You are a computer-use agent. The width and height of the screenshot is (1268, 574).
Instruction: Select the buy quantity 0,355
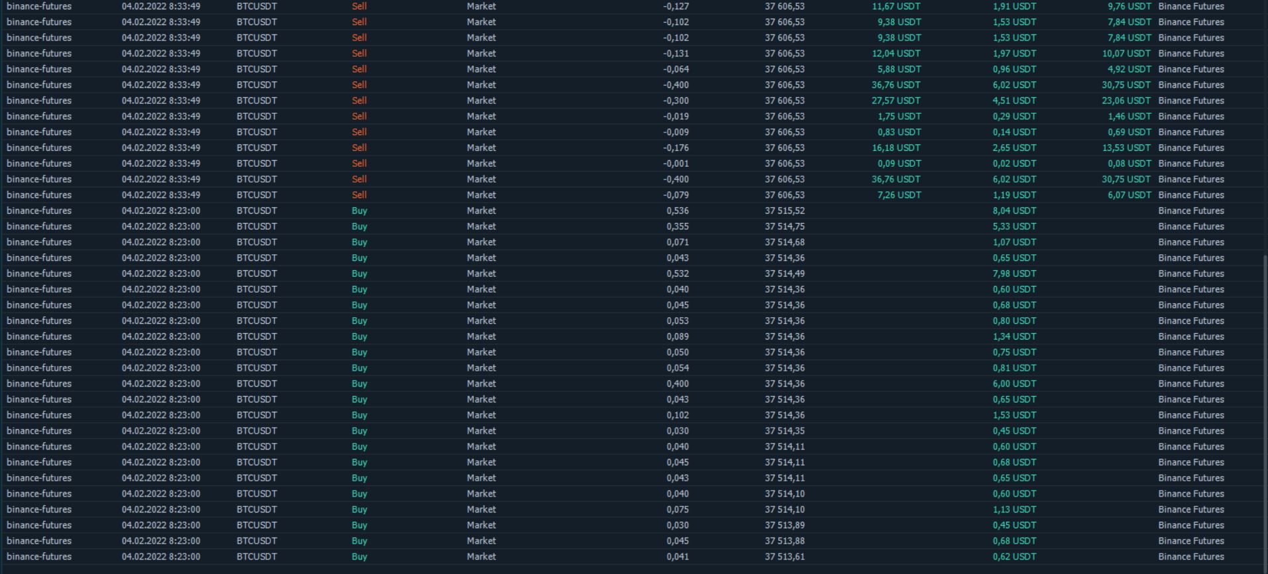(677, 226)
